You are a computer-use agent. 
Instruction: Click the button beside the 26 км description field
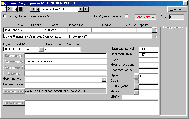coord(154,36)
